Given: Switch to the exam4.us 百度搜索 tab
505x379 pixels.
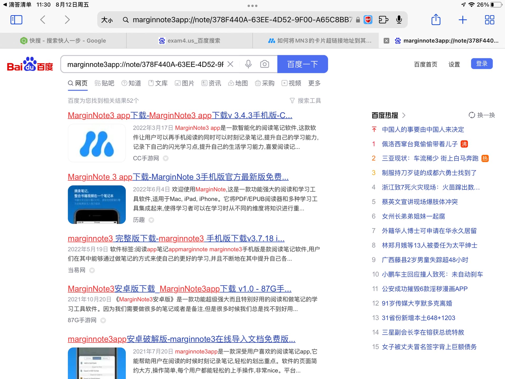Looking at the screenshot, I should coord(189,41).
